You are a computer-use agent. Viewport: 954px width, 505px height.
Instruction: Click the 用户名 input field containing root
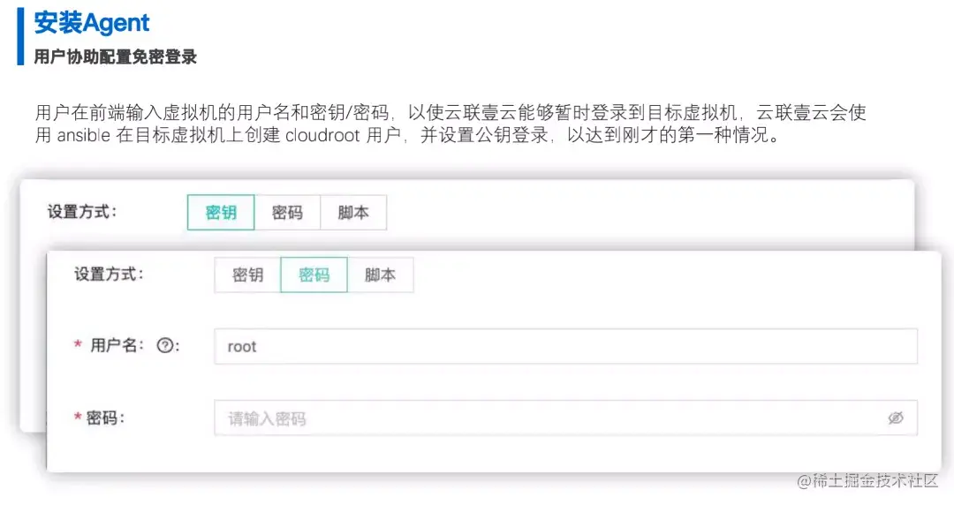click(566, 346)
